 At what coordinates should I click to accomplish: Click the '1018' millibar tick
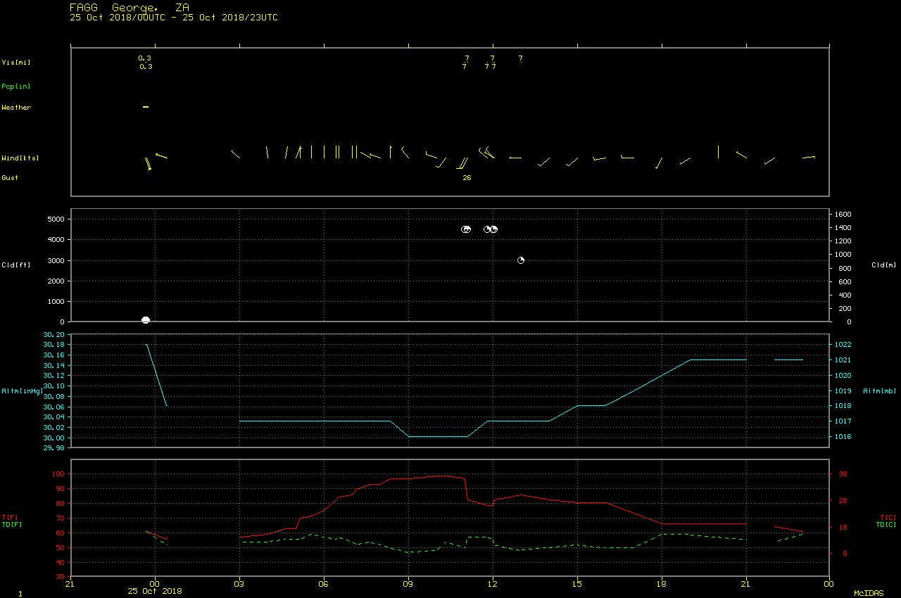(843, 406)
